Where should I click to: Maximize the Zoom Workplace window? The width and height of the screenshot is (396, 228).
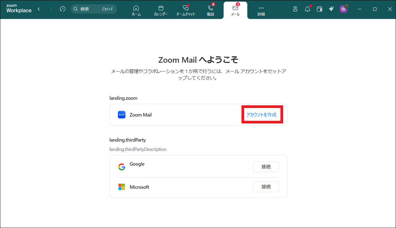pyautogui.click(x=375, y=9)
